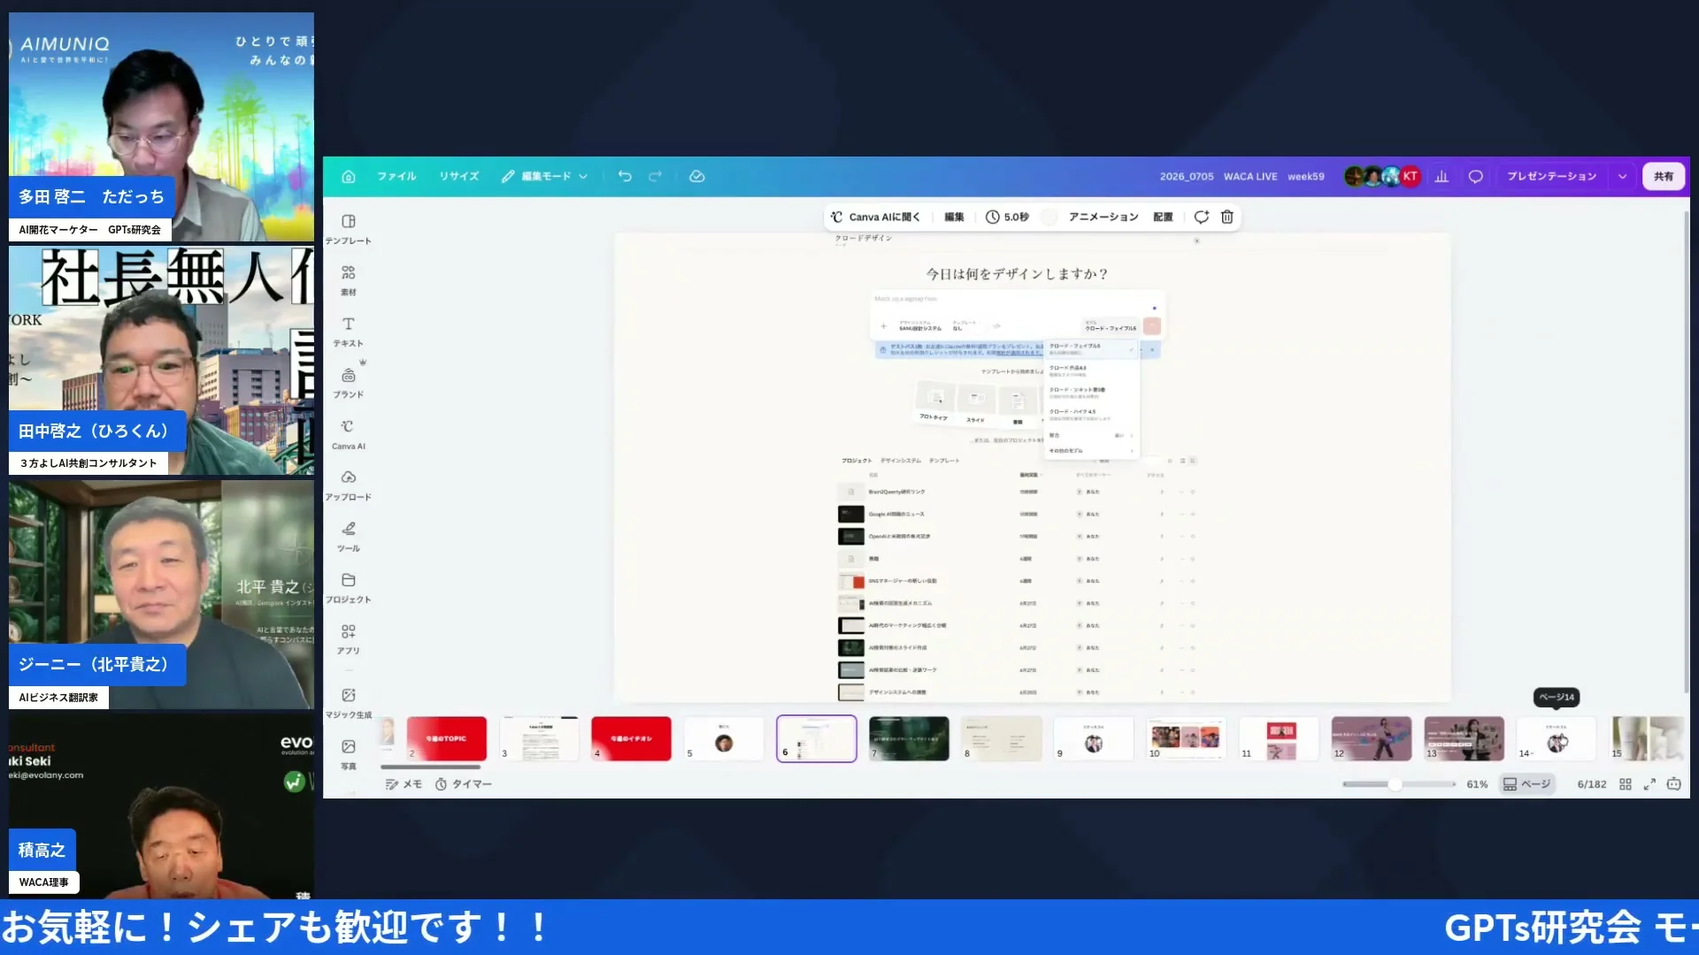This screenshot has width=1699, height=955.
Task: Select slide thumbnail 4
Action: point(631,738)
